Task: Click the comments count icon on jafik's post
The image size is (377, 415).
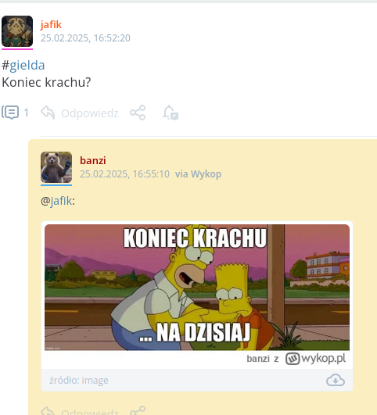Action: [x=10, y=113]
